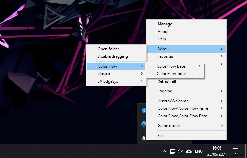Click the muted speaker volume icon

click(180, 151)
